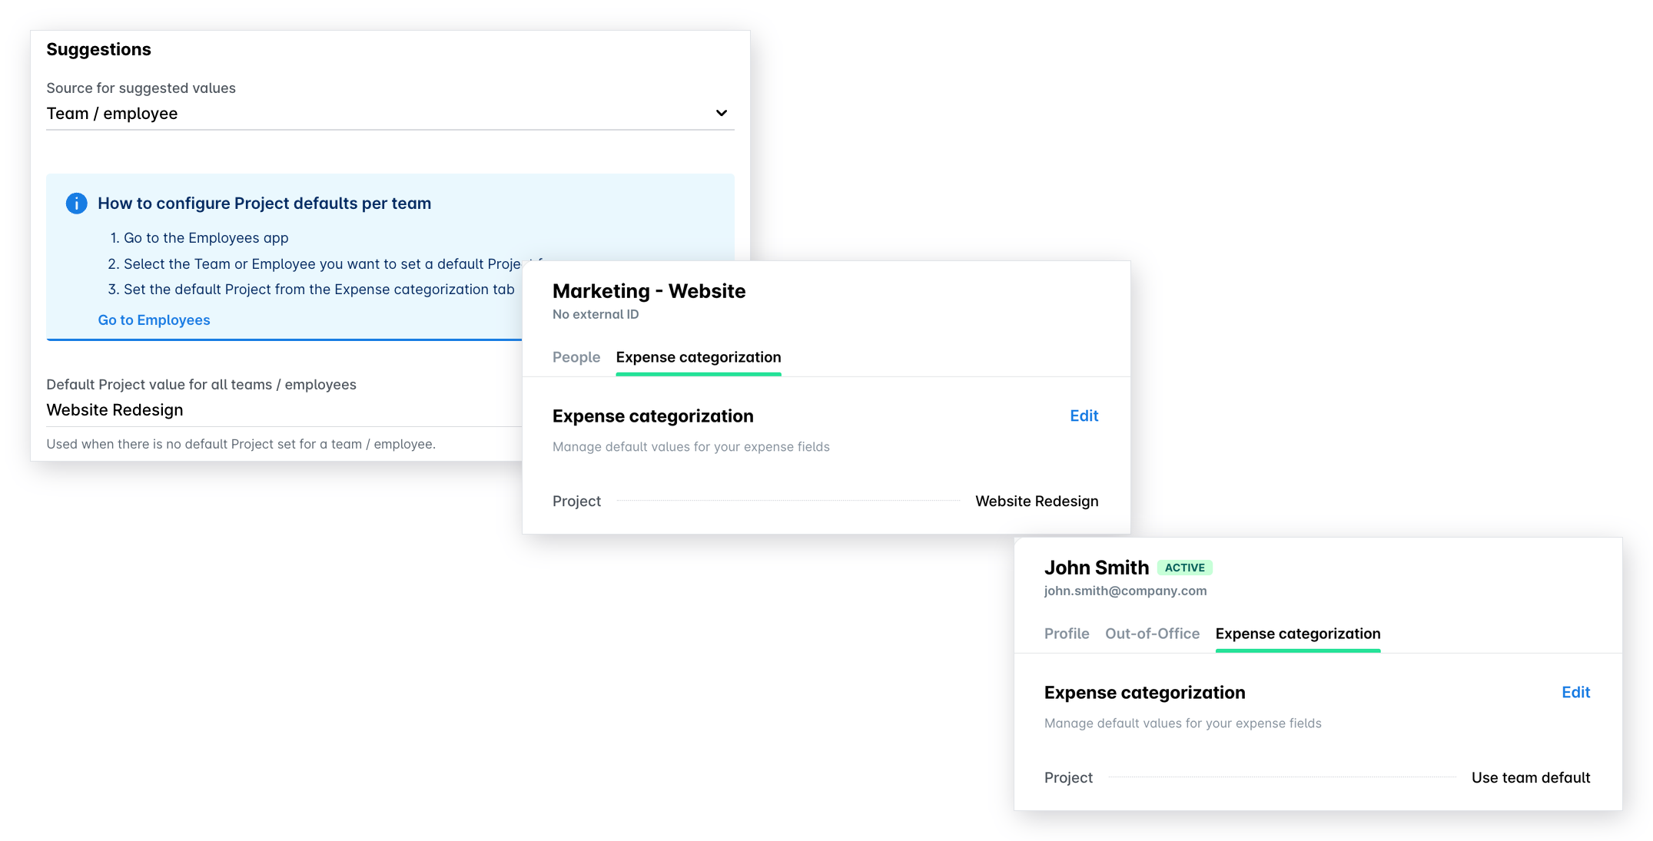Click the 'Source for suggested values' label
Viewport: 1653px width, 841px height.
141,88
